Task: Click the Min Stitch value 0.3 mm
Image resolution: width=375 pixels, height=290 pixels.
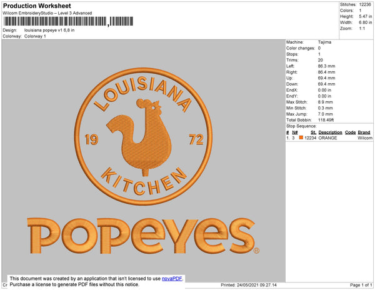Action: [325, 108]
